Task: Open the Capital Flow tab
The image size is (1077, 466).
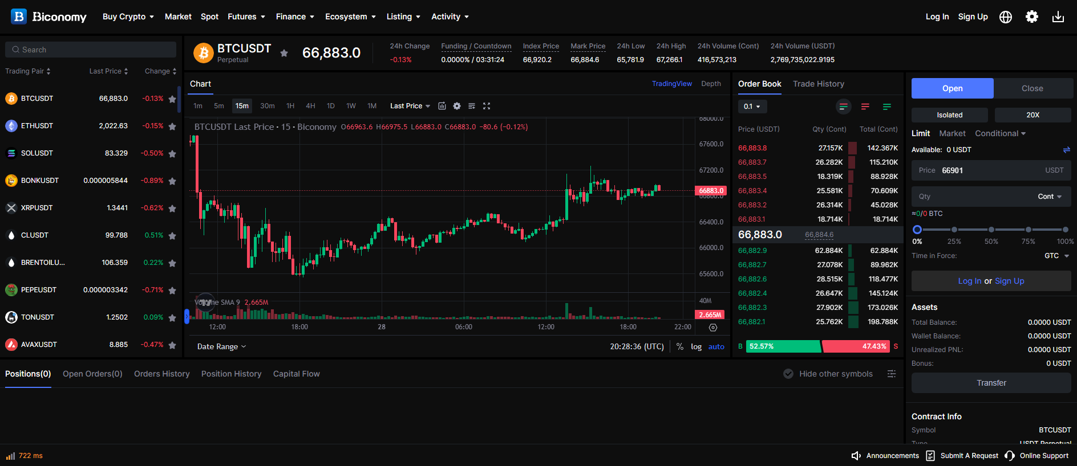Action: click(x=297, y=374)
